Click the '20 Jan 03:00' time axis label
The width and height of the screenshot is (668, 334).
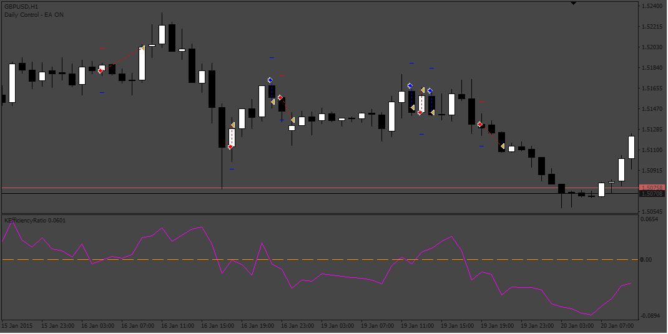[578, 325]
